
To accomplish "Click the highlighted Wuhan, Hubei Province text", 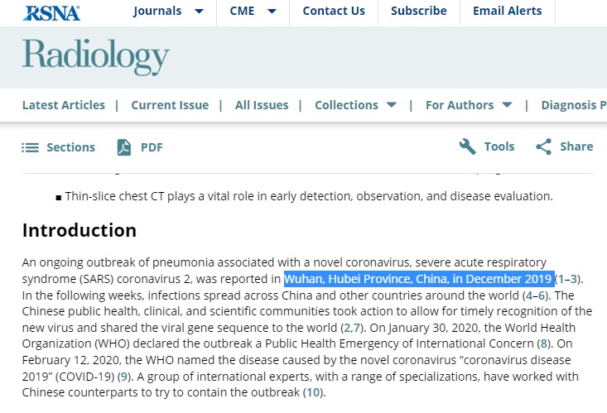I will (419, 279).
